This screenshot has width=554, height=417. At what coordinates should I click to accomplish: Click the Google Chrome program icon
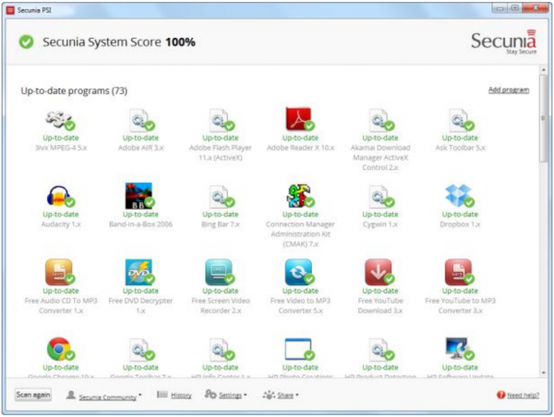pyautogui.click(x=58, y=349)
